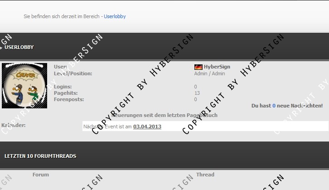Follow the Userlobby breadcrumb link
329x190 pixels.
click(115, 16)
